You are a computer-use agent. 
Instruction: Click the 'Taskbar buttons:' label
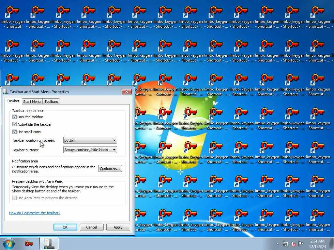pyautogui.click(x=25, y=150)
